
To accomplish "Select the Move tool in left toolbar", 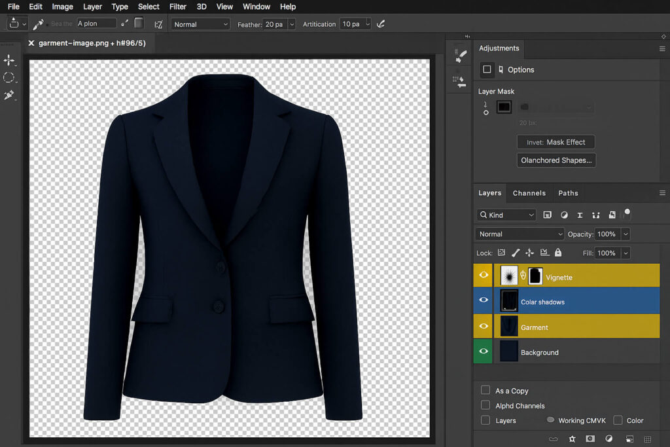I will [9, 60].
